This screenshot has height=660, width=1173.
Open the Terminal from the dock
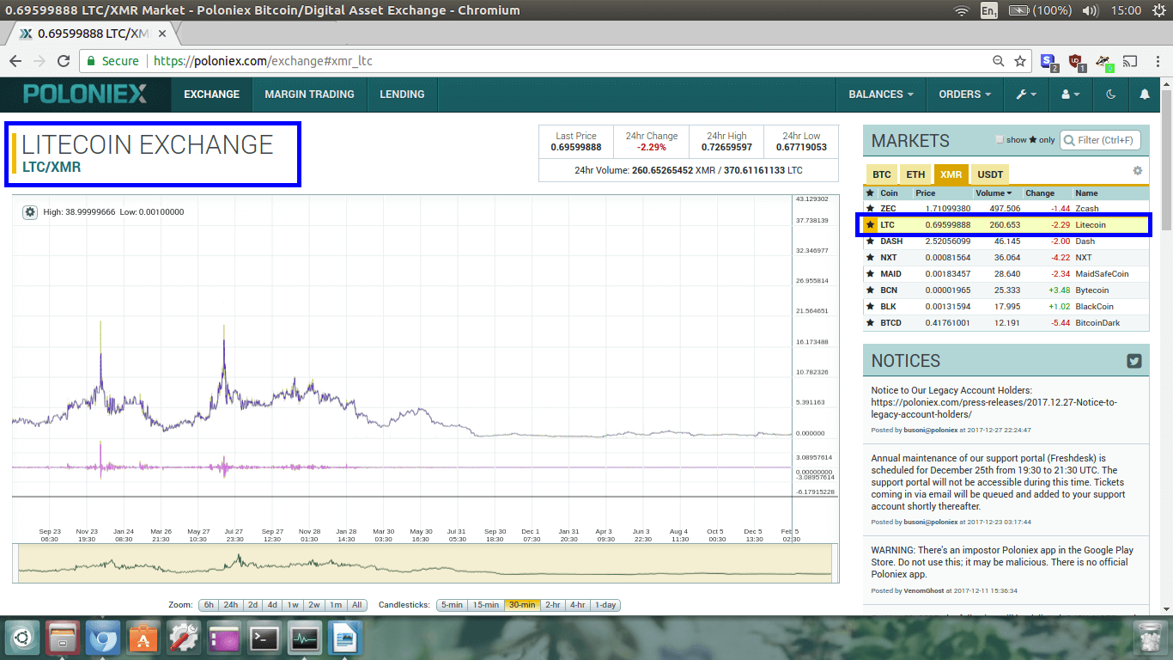(x=265, y=639)
